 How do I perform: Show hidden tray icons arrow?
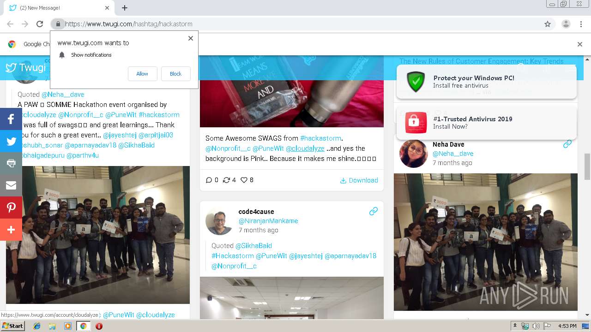click(x=515, y=326)
